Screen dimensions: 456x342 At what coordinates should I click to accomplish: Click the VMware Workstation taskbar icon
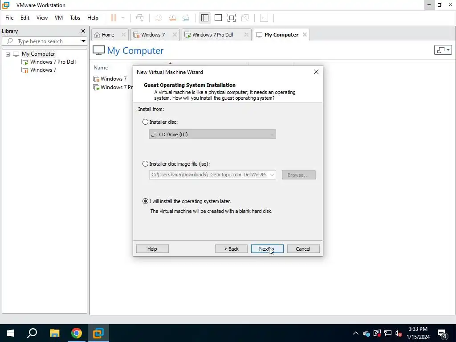98,333
